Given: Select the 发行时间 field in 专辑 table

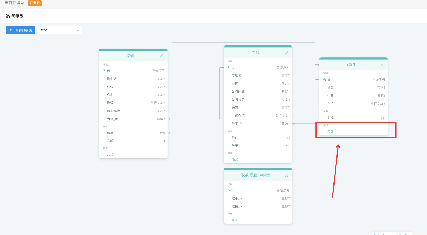Looking at the screenshot, I should (258, 92).
